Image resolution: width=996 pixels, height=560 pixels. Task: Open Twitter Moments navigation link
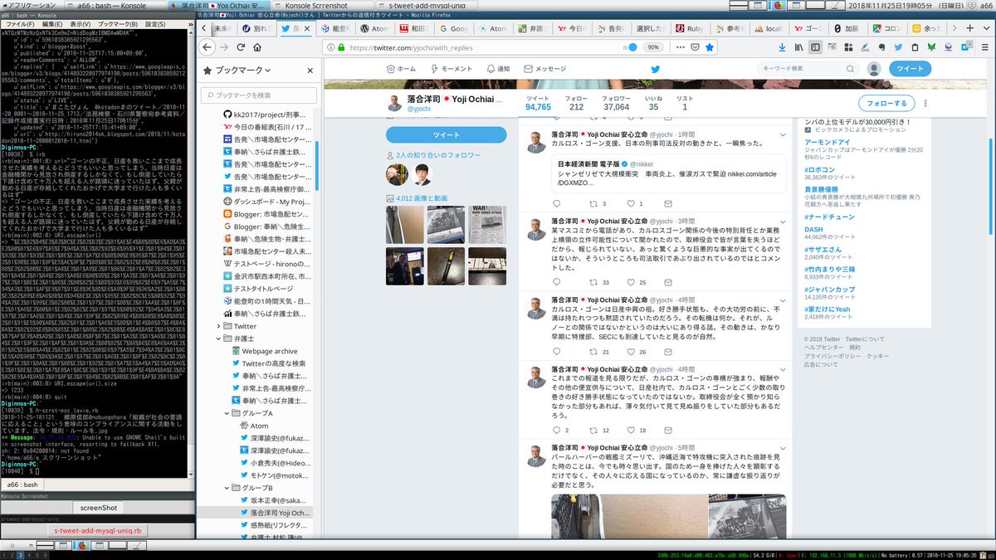point(451,69)
